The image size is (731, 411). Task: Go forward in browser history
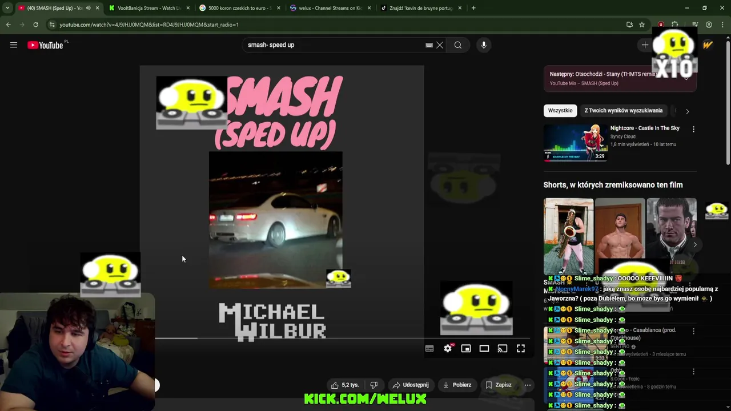point(22,25)
